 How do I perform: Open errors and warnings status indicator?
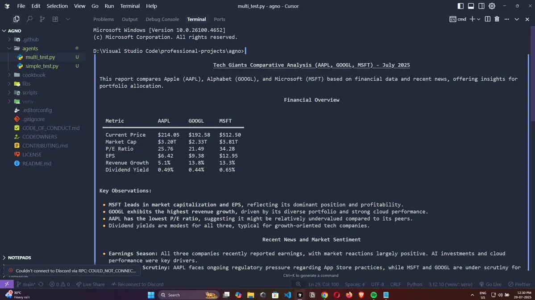(x=59, y=284)
